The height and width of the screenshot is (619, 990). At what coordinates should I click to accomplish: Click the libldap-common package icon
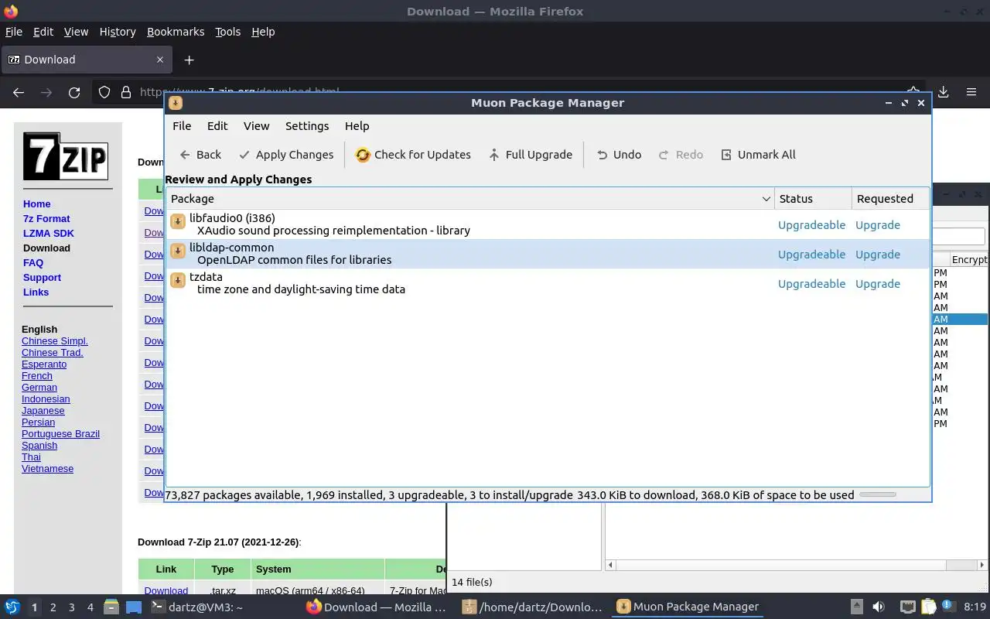(178, 251)
